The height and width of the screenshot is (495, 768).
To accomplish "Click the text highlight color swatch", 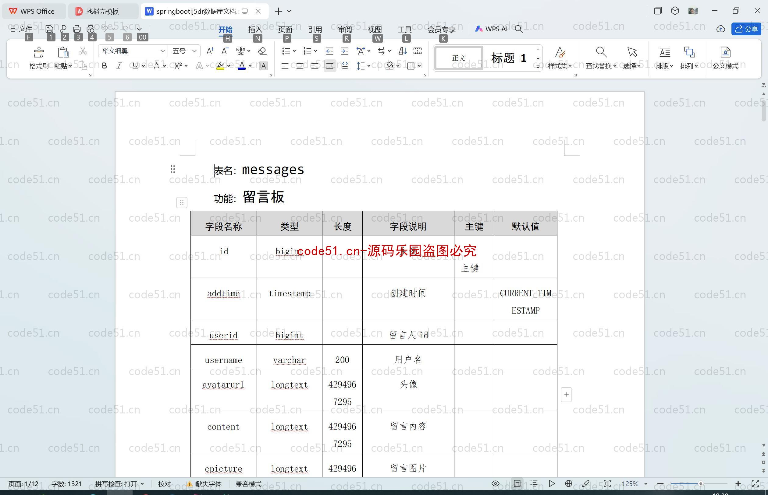I will pyautogui.click(x=220, y=66).
